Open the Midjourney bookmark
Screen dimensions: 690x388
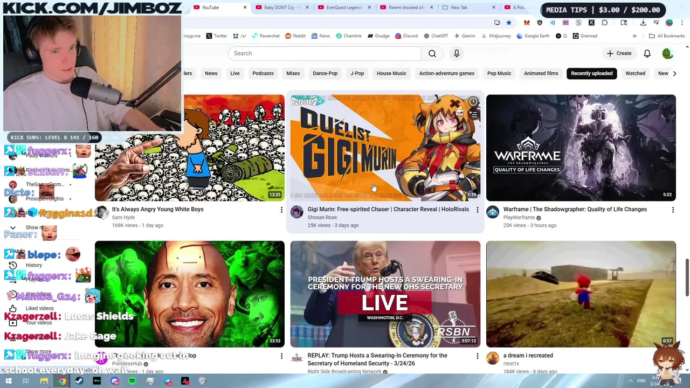coord(496,36)
